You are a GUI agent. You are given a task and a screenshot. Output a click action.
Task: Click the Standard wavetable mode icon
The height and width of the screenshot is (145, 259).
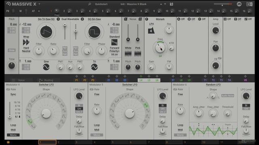coord(114,42)
